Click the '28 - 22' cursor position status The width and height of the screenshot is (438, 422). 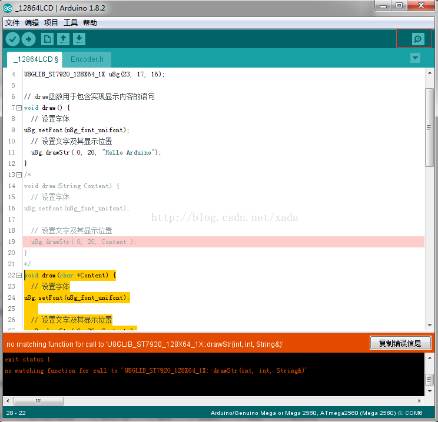[x=16, y=413]
